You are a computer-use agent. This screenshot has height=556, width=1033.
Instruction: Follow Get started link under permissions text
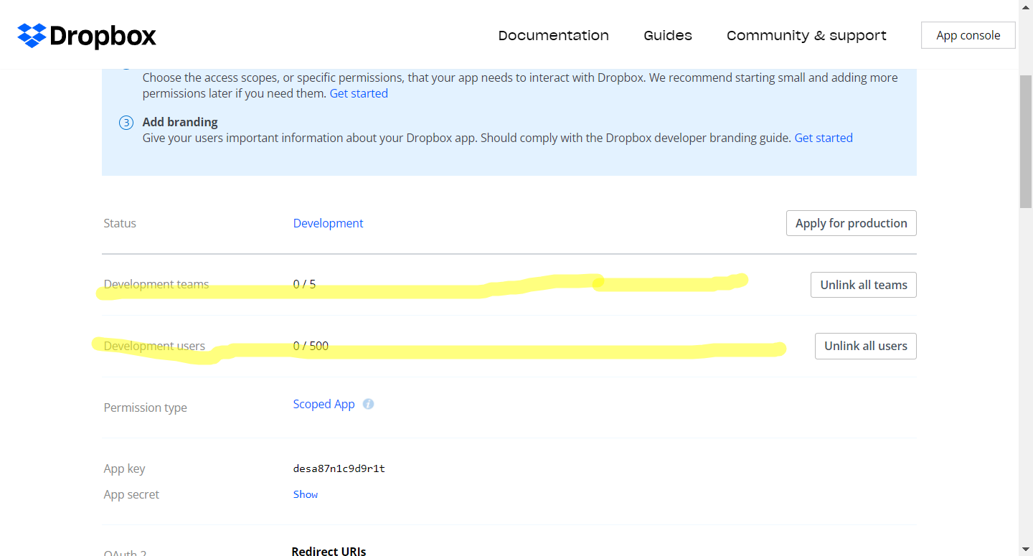(x=359, y=93)
